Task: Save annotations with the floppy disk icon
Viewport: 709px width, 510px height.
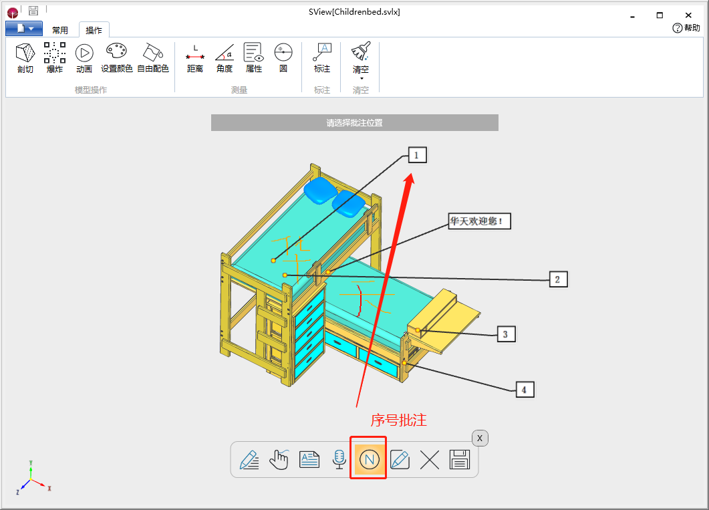Action: point(460,460)
